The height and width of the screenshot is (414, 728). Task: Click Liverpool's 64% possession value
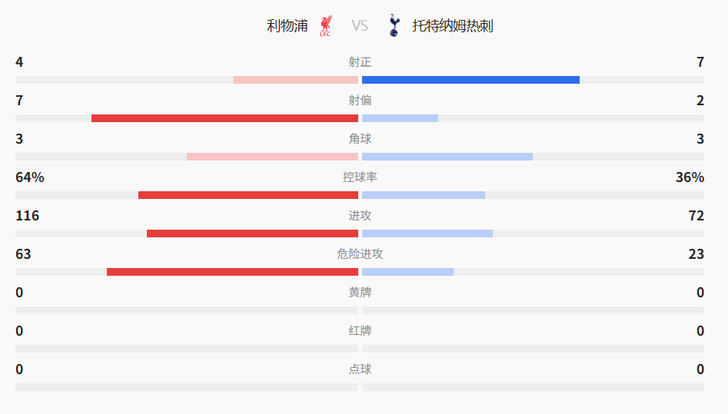30,177
